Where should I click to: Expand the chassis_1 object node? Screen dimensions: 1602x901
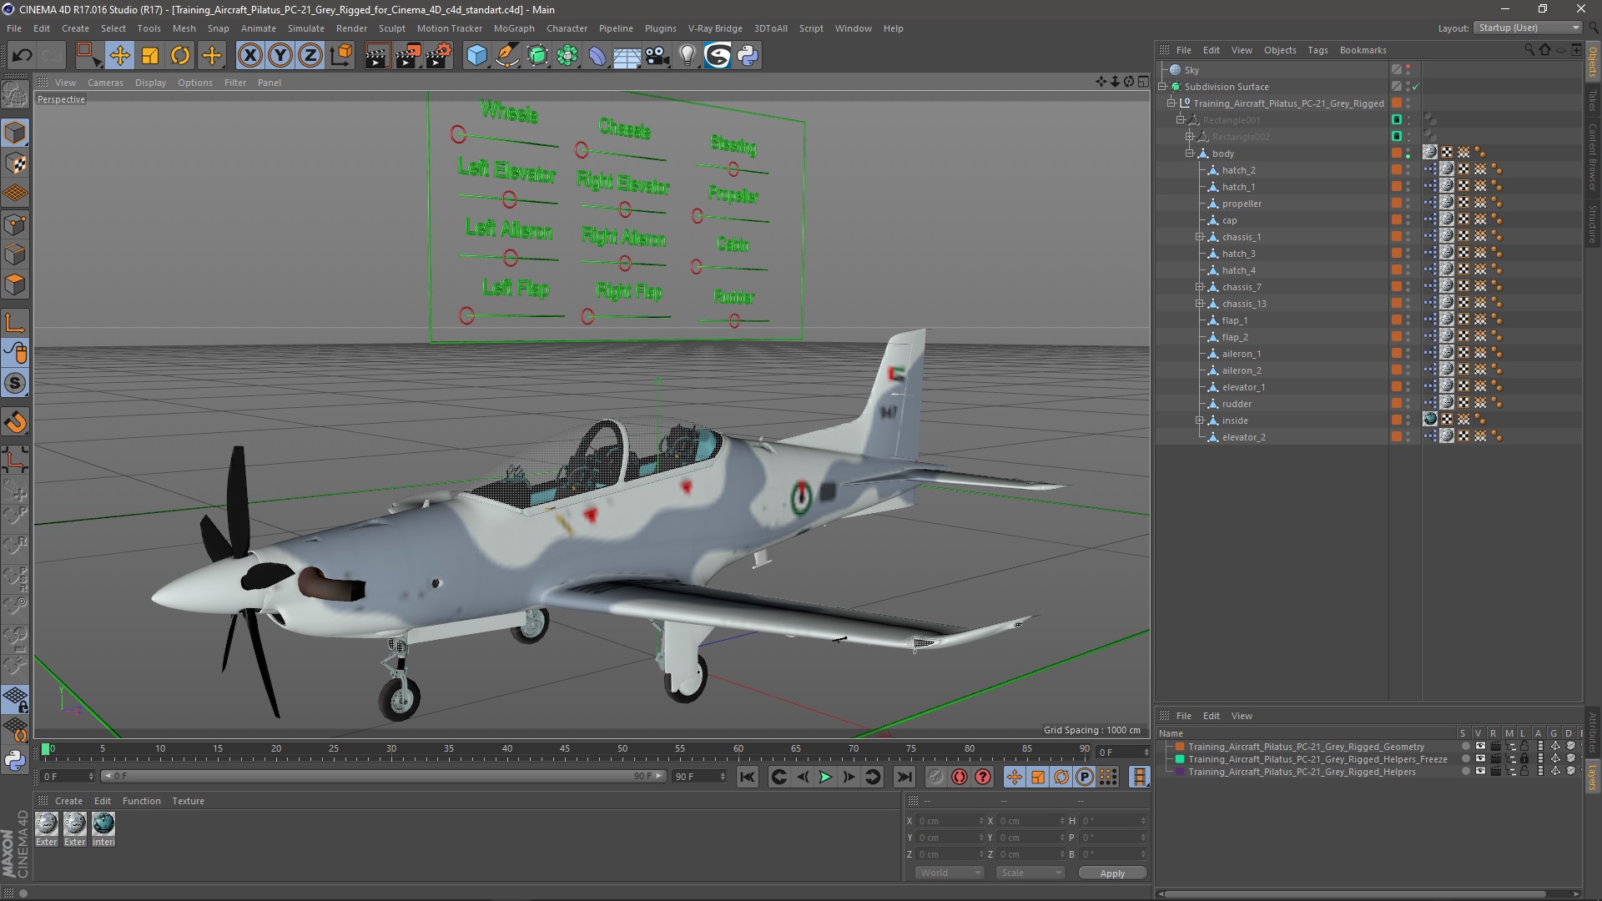pos(1199,237)
